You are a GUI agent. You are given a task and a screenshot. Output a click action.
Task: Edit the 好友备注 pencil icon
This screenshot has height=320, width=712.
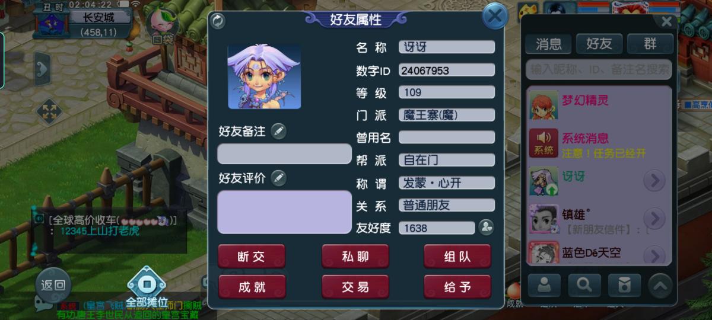(x=278, y=131)
